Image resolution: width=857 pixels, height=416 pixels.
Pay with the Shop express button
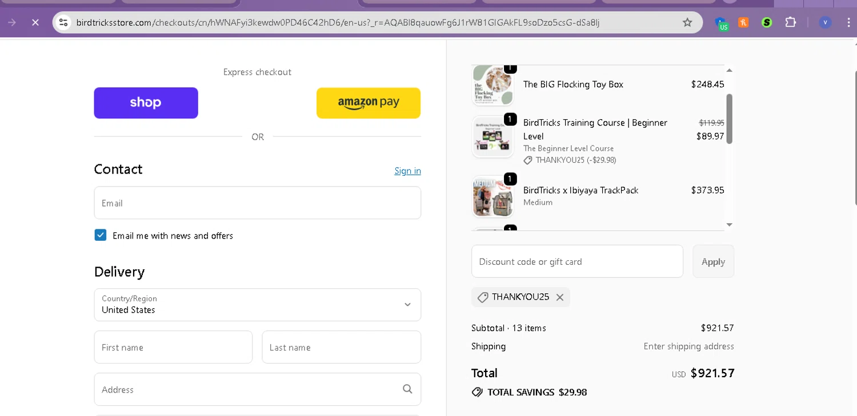point(146,103)
